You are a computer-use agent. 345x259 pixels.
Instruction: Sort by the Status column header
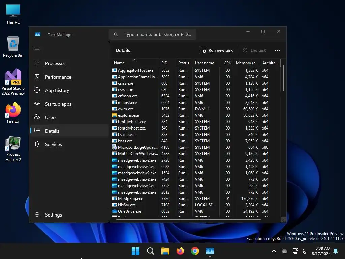click(x=184, y=63)
